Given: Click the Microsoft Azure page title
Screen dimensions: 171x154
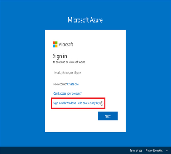Looking at the screenshot, I should coord(85,20).
